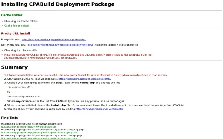Click '(Notice the added ? question mark)' note

pyautogui.click(x=116, y=45)
